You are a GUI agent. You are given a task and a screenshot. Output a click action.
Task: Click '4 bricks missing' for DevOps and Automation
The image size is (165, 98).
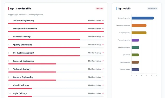[94, 29]
